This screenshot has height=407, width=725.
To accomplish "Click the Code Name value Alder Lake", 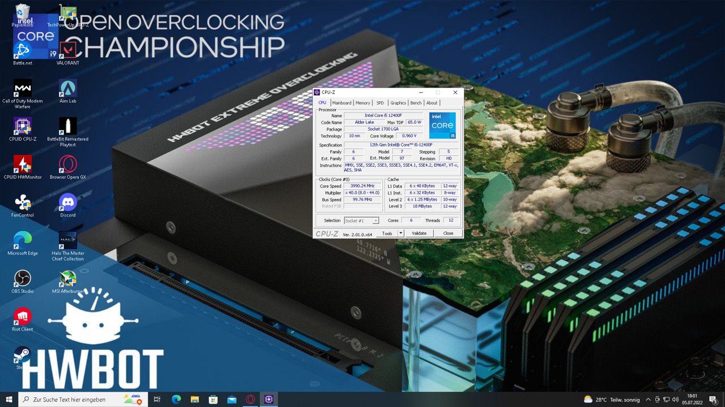I will 364,122.
